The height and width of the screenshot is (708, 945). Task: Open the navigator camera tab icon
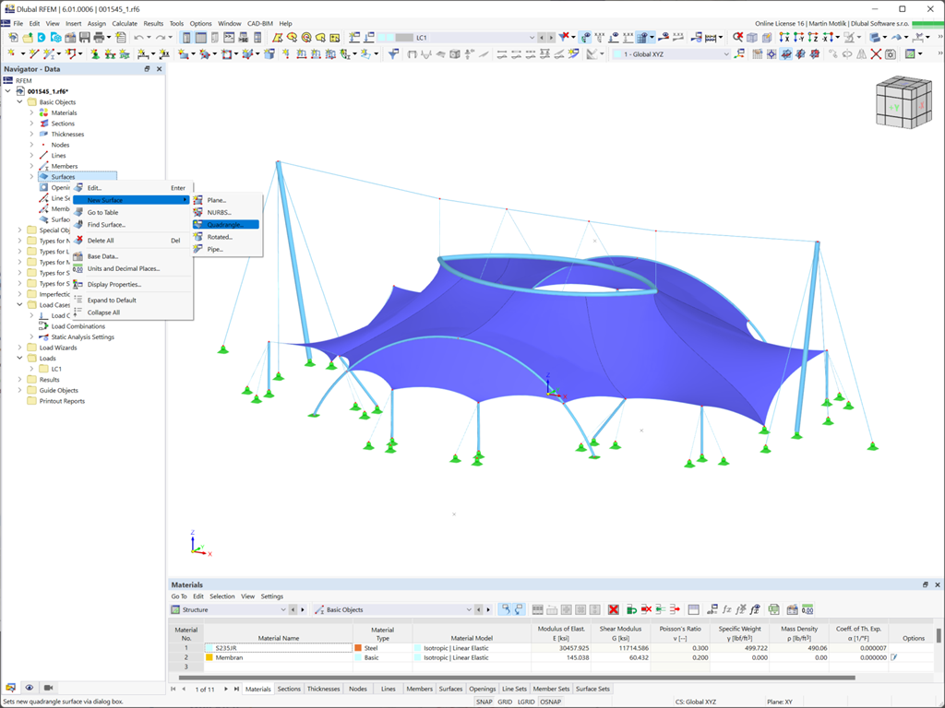click(x=48, y=688)
